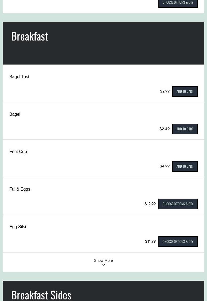This screenshot has width=207, height=301.
Task: Add Bagel to cart
Action: pyautogui.click(x=185, y=129)
